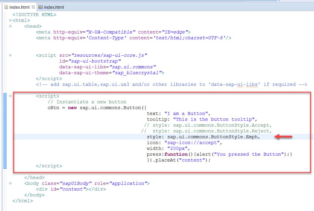The height and width of the screenshot is (211, 314).
Task: Select the first index.html tab with close icon
Action: pos(19,7)
